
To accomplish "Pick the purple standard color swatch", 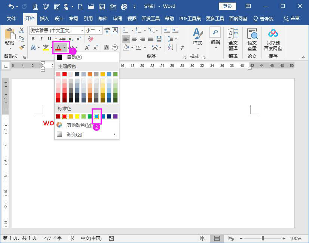I will (115, 117).
